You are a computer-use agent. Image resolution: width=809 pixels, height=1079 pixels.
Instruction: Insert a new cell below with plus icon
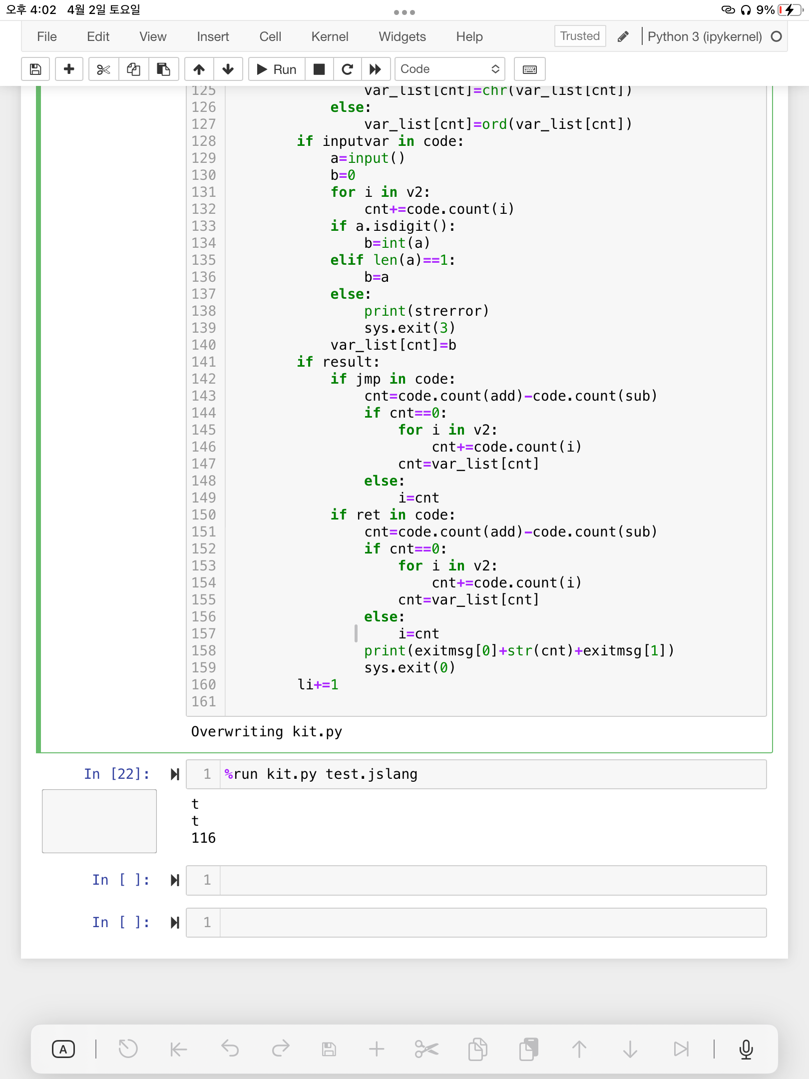pos(69,69)
